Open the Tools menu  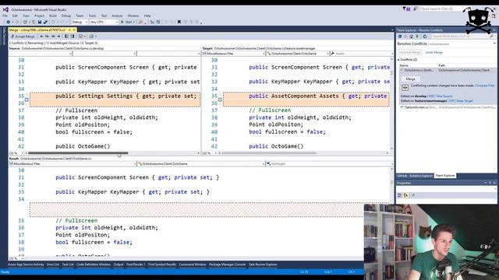[x=92, y=16]
